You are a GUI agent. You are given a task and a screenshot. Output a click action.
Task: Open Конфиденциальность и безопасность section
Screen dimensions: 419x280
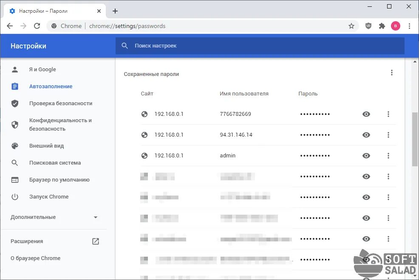(x=60, y=125)
